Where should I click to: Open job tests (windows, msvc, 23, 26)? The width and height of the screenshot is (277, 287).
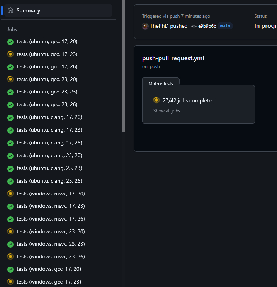click(x=51, y=256)
